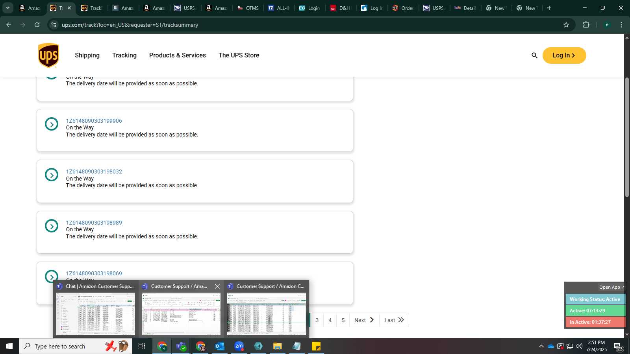Close the active UPS tracking tab

point(69,8)
